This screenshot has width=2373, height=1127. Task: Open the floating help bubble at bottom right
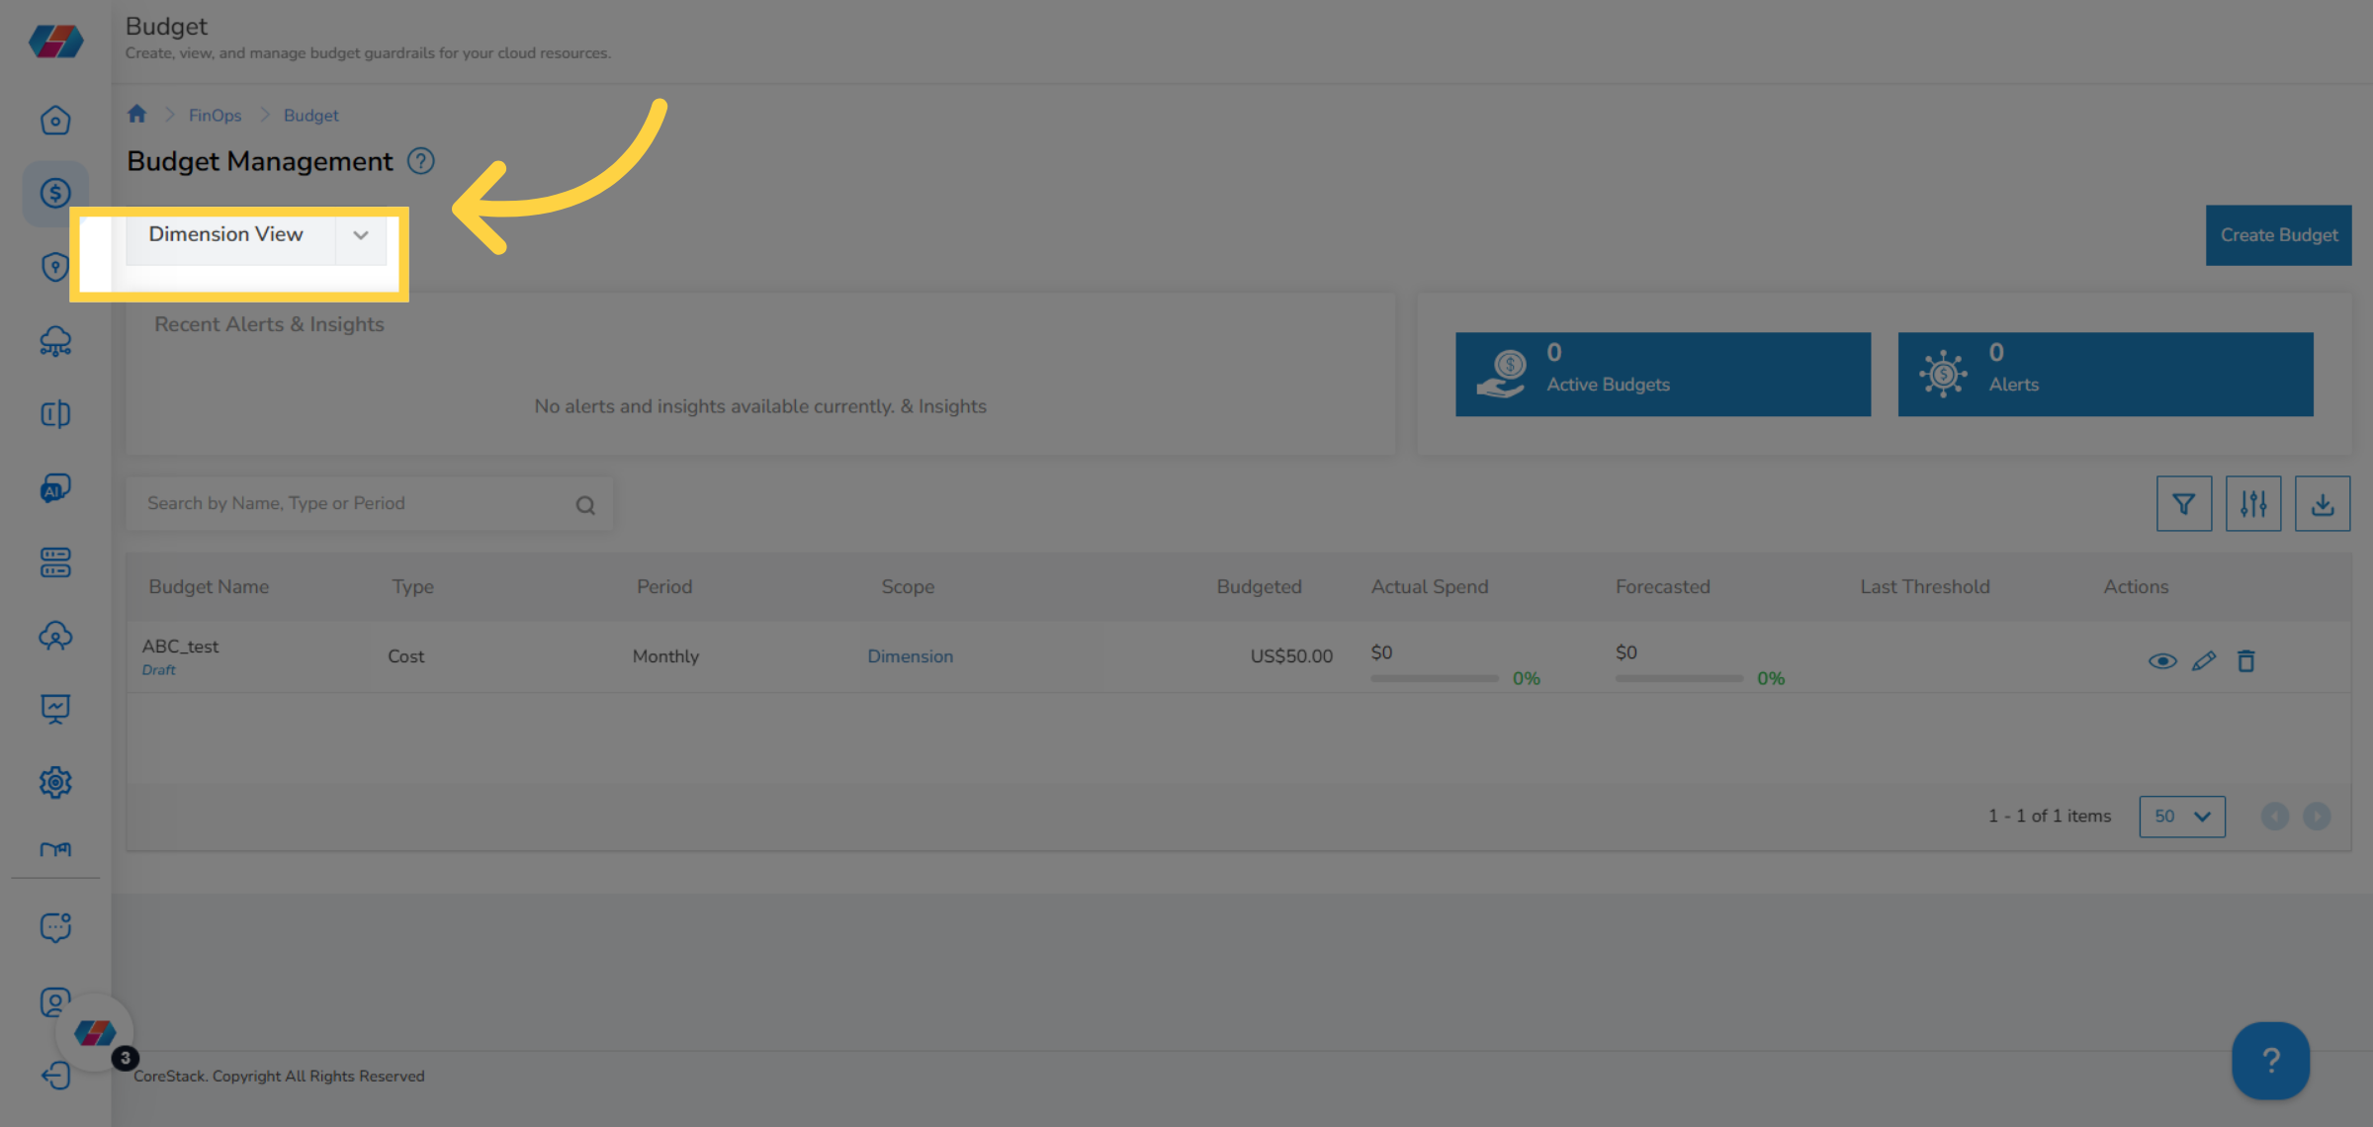click(2270, 1061)
